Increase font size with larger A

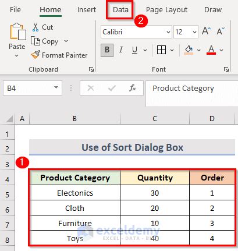[206, 31]
